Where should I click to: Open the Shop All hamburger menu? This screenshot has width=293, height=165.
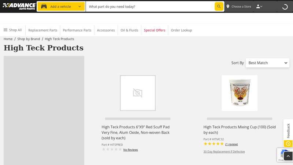(x=13, y=30)
